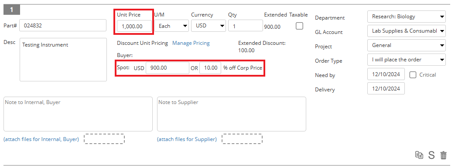
Task: Open the GL Account dropdown
Action: pos(407,31)
